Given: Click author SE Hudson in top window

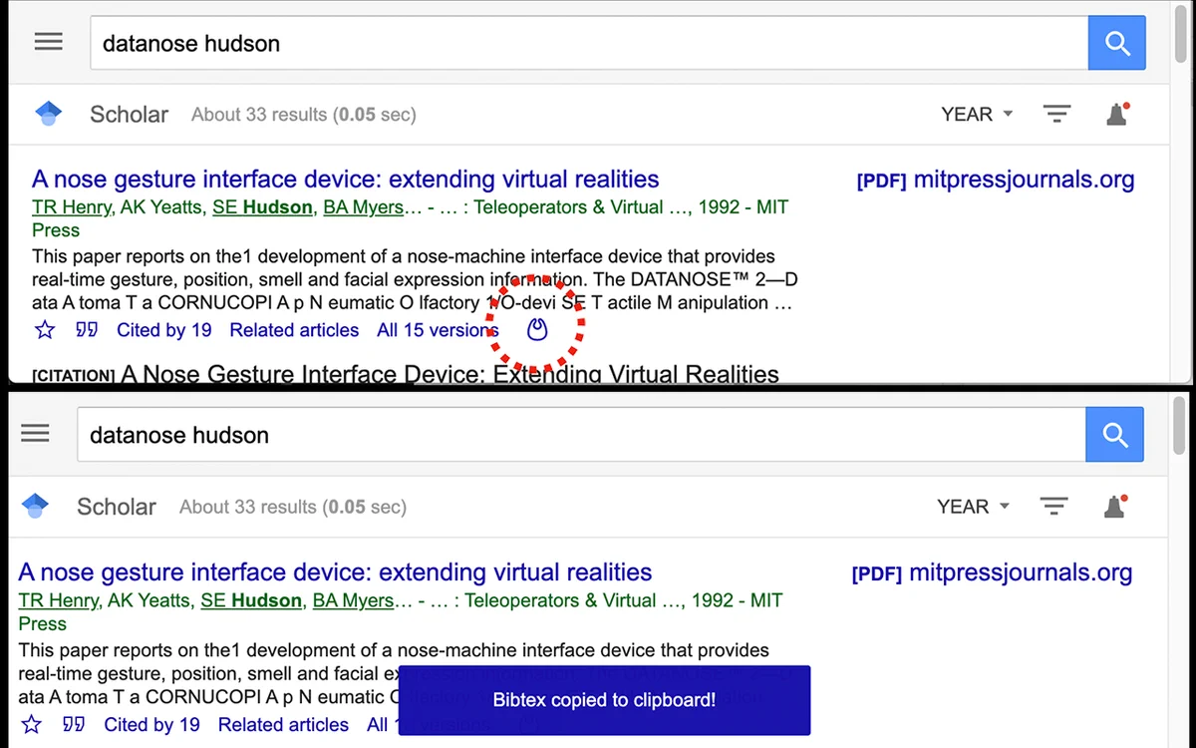Looking at the screenshot, I should coord(262,207).
